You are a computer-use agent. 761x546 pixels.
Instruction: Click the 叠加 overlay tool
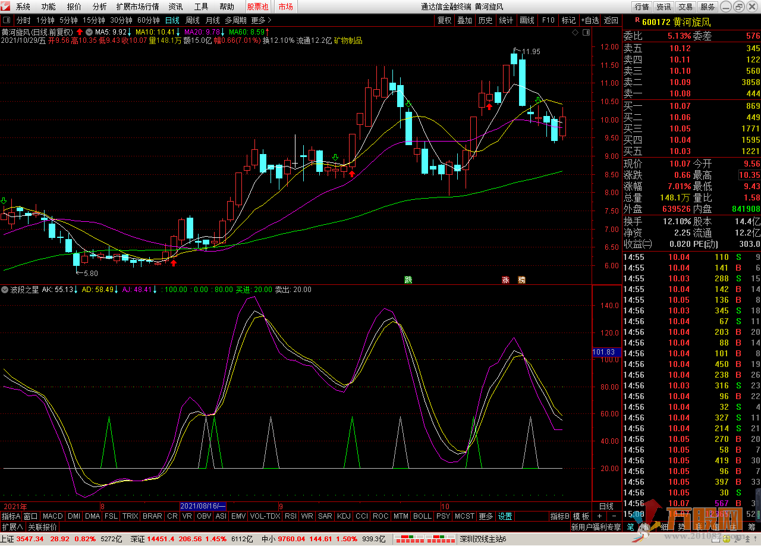464,20
